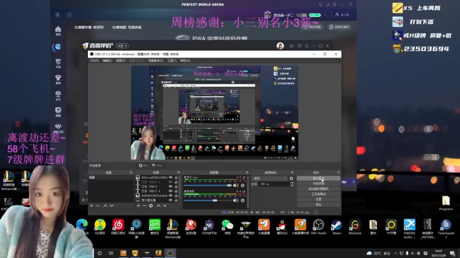Open 帮助(H) menu in OBS
Screen dimensions: 460x258
coord(185,61)
